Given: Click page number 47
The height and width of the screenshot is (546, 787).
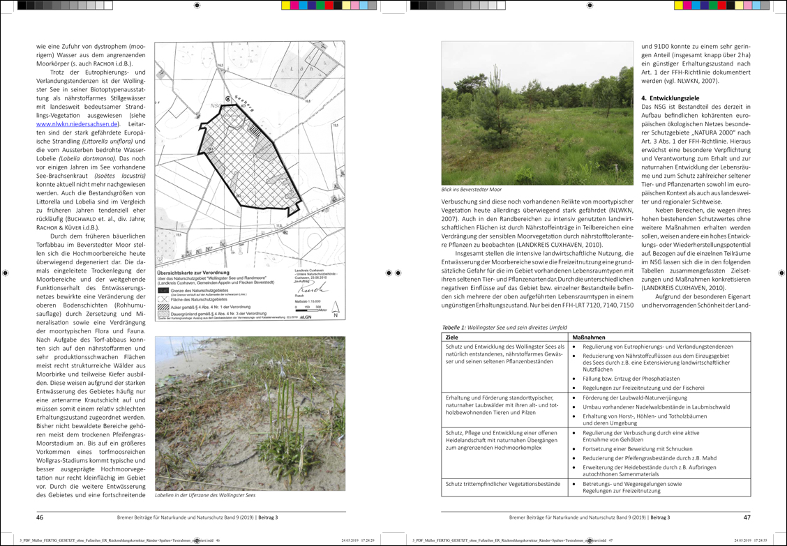Looking at the screenshot, I should pos(747,517).
